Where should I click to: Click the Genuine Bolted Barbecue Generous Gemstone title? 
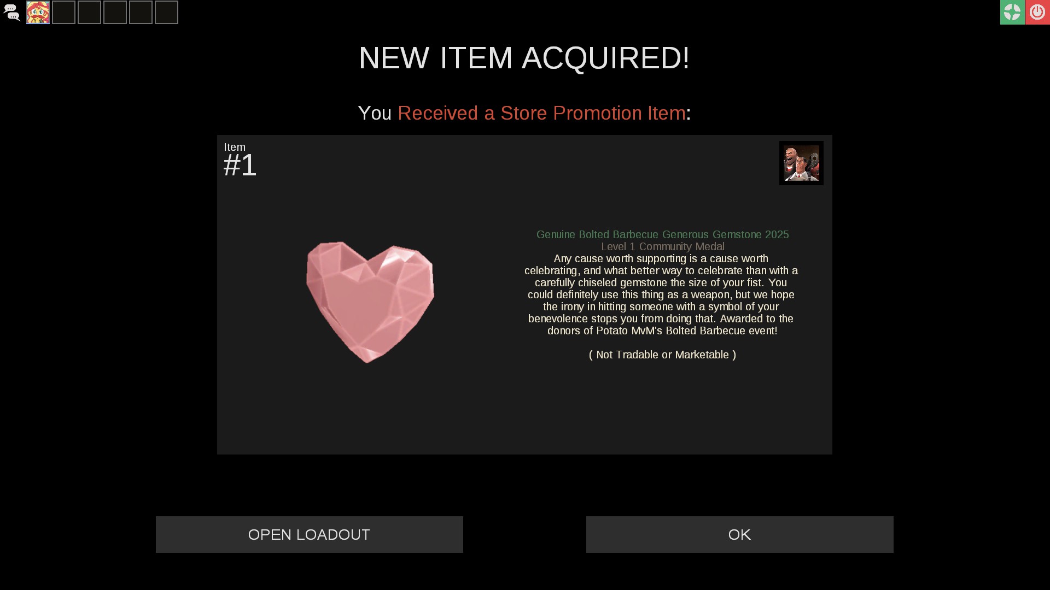pyautogui.click(x=662, y=234)
